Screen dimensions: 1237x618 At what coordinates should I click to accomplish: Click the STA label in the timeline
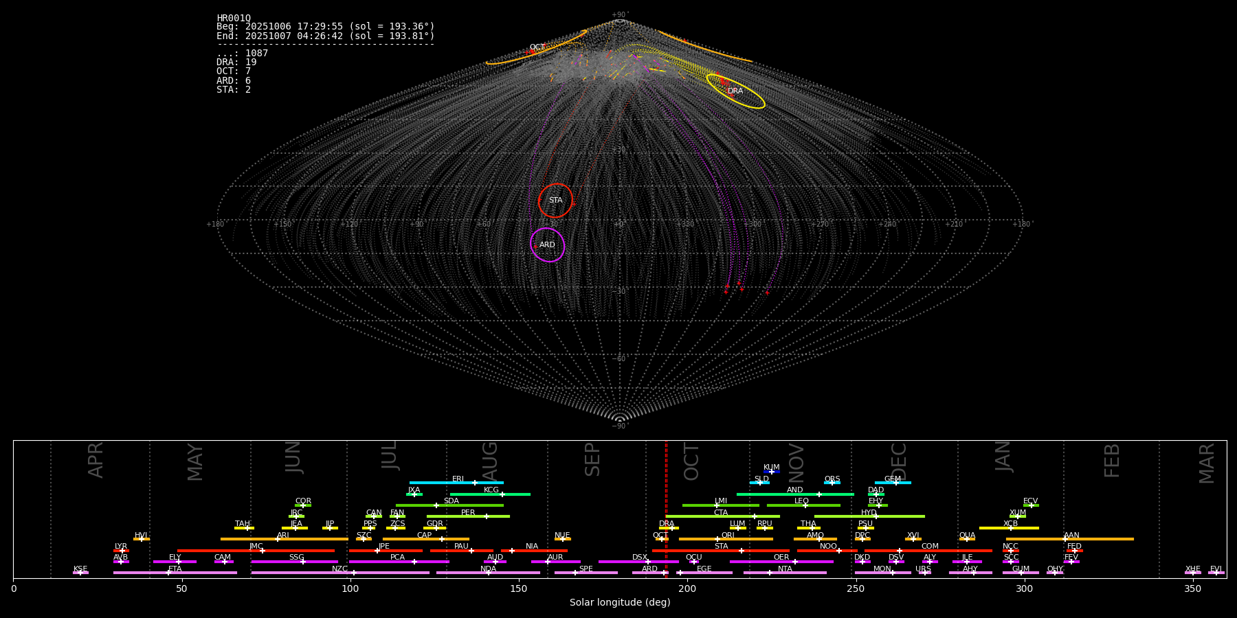[x=721, y=547]
